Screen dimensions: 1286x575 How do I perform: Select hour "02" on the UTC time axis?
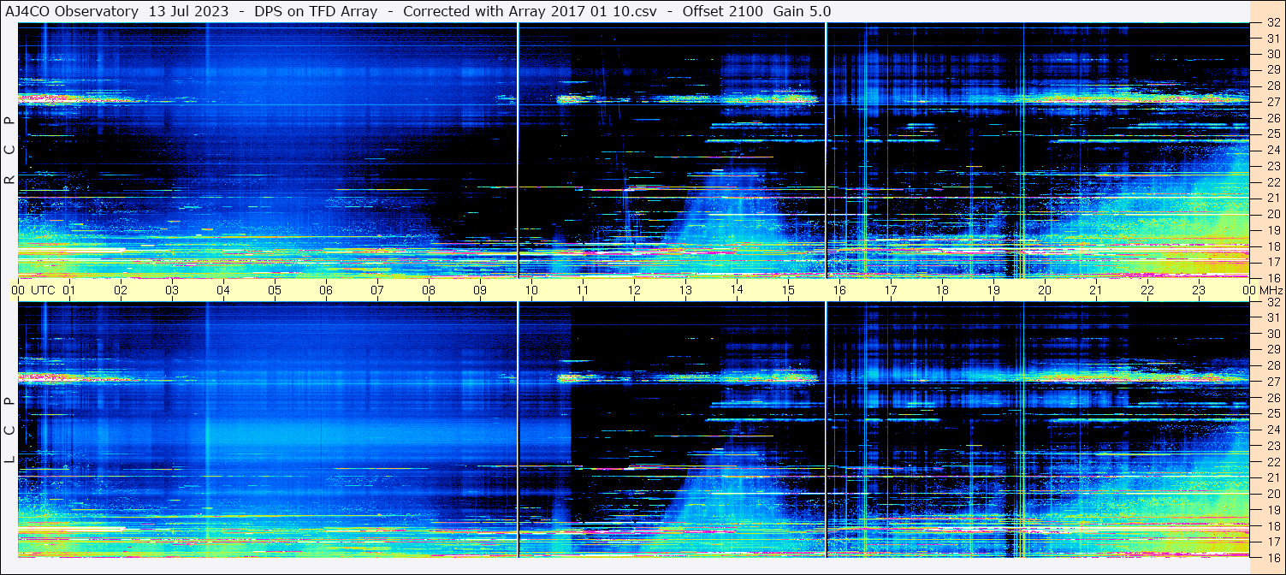(x=121, y=290)
